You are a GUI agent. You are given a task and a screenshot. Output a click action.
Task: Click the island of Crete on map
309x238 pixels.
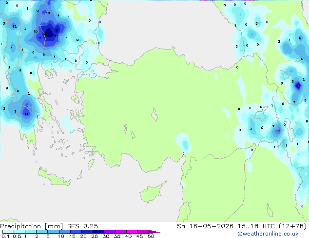tap(54, 178)
